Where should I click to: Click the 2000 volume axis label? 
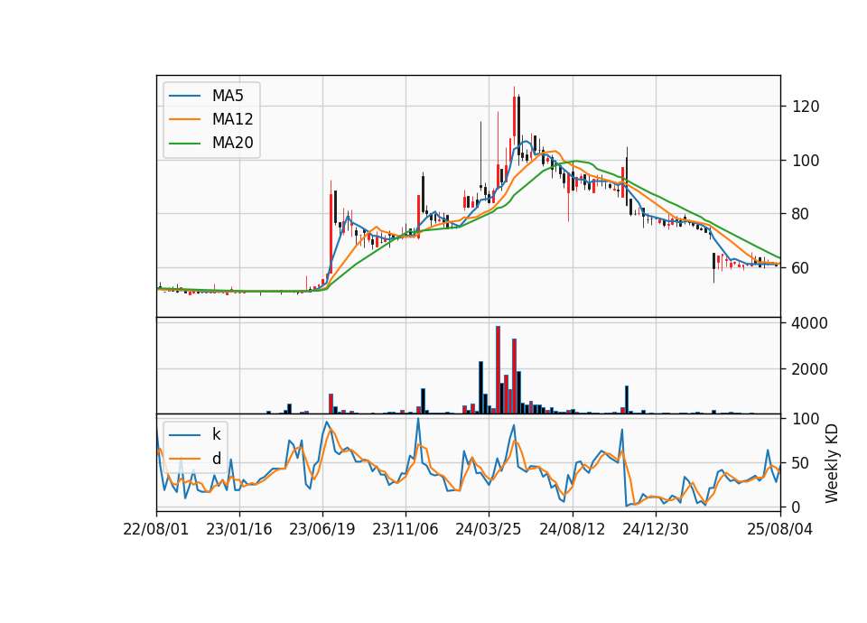click(810, 369)
